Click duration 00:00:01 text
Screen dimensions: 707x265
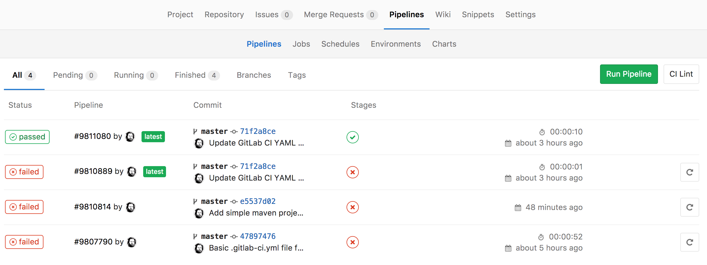click(566, 167)
